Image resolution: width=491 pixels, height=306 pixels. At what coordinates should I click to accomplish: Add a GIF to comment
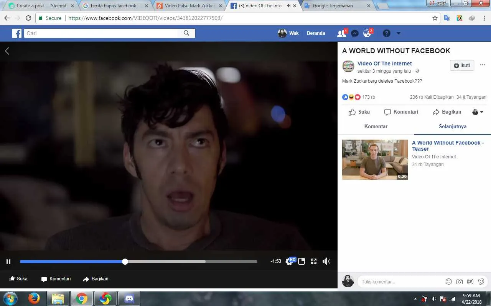pyautogui.click(x=470, y=282)
